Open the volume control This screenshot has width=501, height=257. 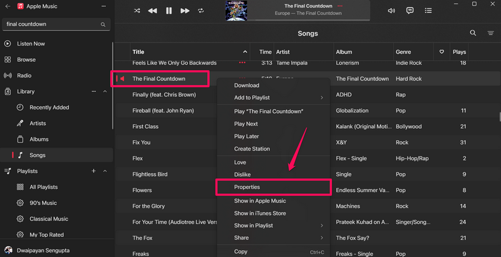391,11
